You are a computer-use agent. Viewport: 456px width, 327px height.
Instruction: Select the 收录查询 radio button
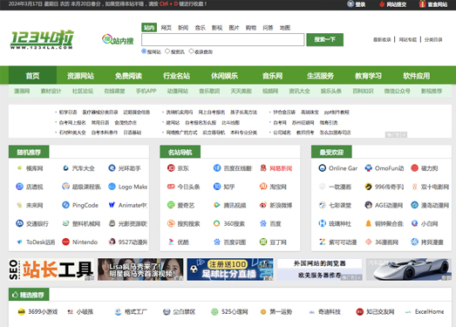pyautogui.click(x=191, y=51)
